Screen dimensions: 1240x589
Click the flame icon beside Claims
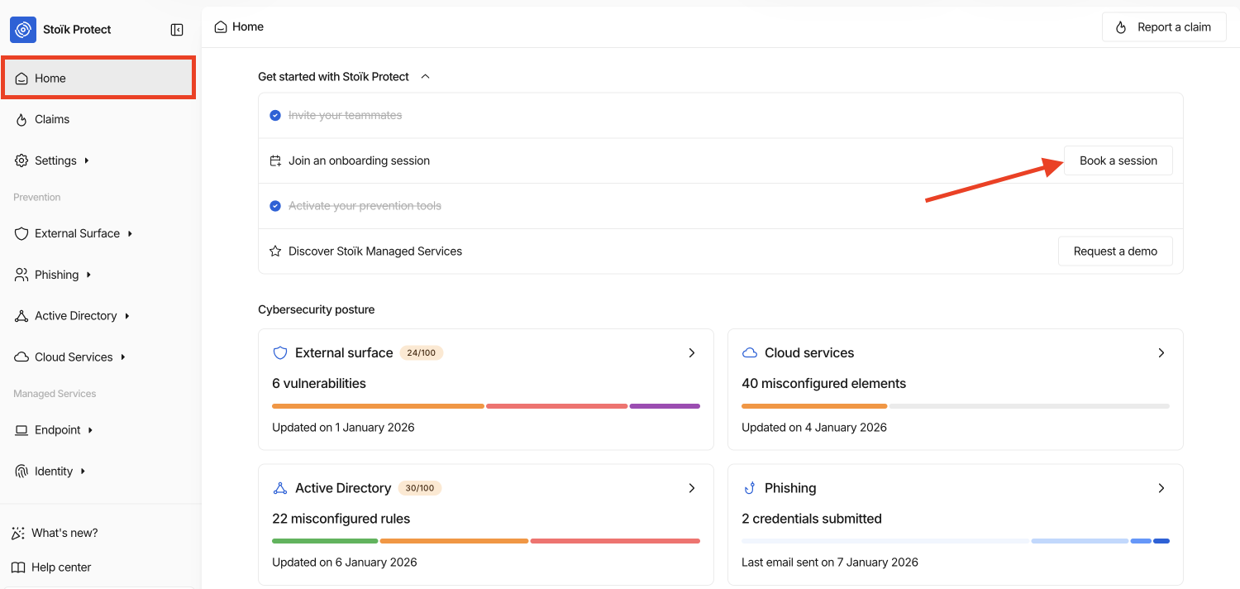point(21,120)
